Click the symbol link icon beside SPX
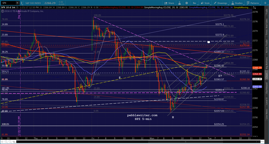The width and height of the screenshot is (269, 144). pyautogui.click(x=22, y=3)
